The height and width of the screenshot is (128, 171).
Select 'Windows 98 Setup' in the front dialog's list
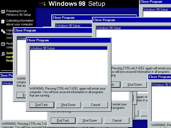coord(69,48)
